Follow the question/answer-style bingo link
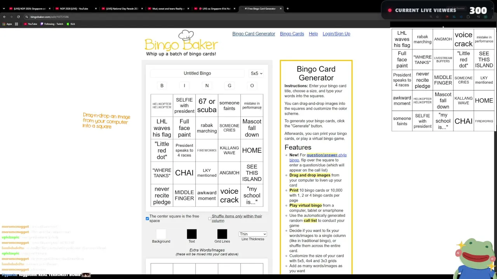This screenshot has height=279, width=497. (318, 157)
